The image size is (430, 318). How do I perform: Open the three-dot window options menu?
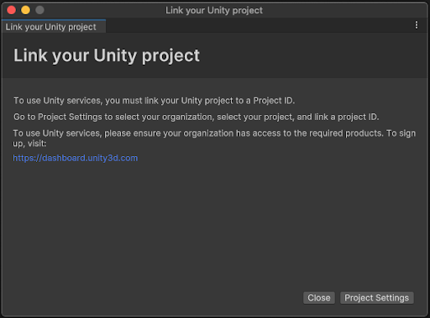click(417, 25)
